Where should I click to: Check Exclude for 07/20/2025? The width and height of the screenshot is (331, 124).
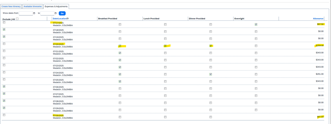click(x=4, y=44)
